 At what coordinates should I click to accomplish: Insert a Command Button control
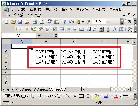tap(68, 29)
